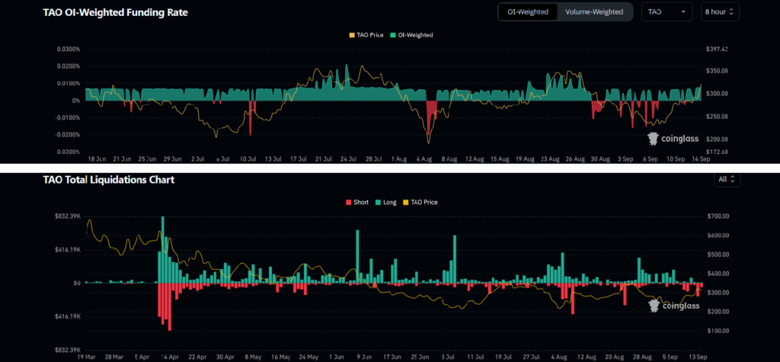Click the -0.0200% funding rate axis label
Screen dimensions: 780x362
click(68, 134)
